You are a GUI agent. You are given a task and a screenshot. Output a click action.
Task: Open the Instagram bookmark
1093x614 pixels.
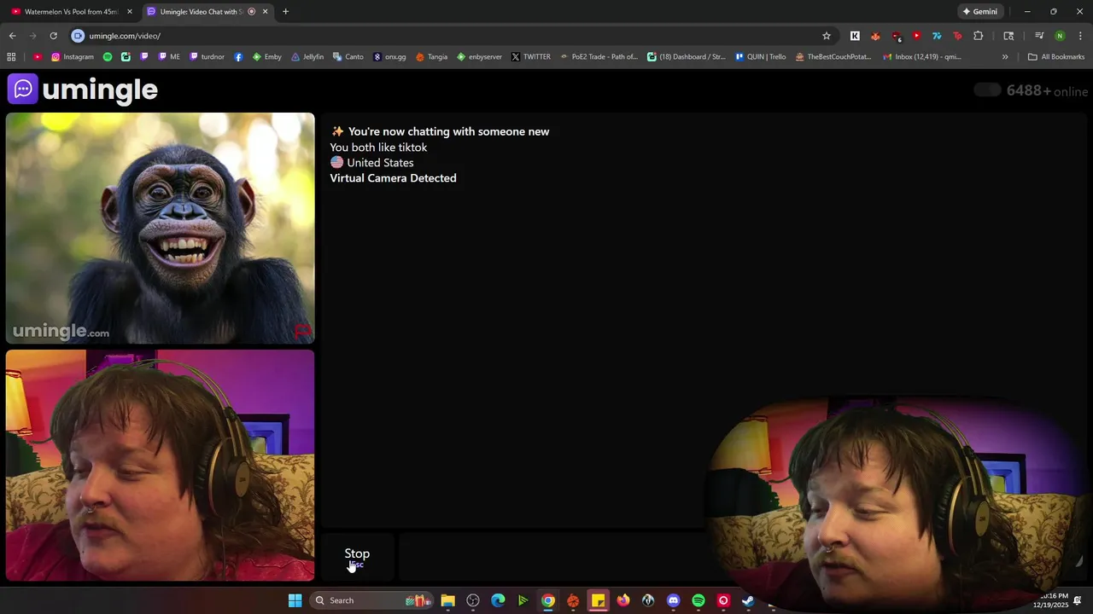(73, 57)
